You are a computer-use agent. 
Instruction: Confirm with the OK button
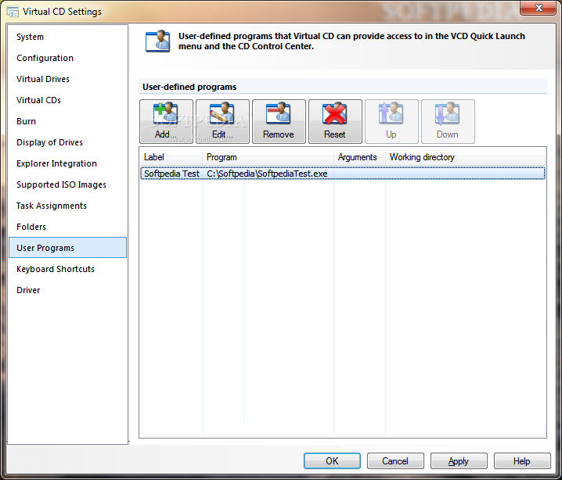coord(332,461)
